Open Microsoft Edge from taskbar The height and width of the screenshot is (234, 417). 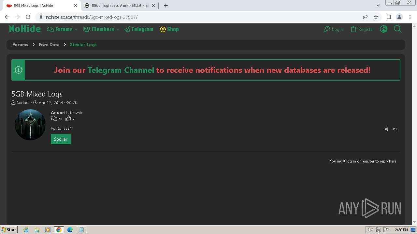click(70, 230)
